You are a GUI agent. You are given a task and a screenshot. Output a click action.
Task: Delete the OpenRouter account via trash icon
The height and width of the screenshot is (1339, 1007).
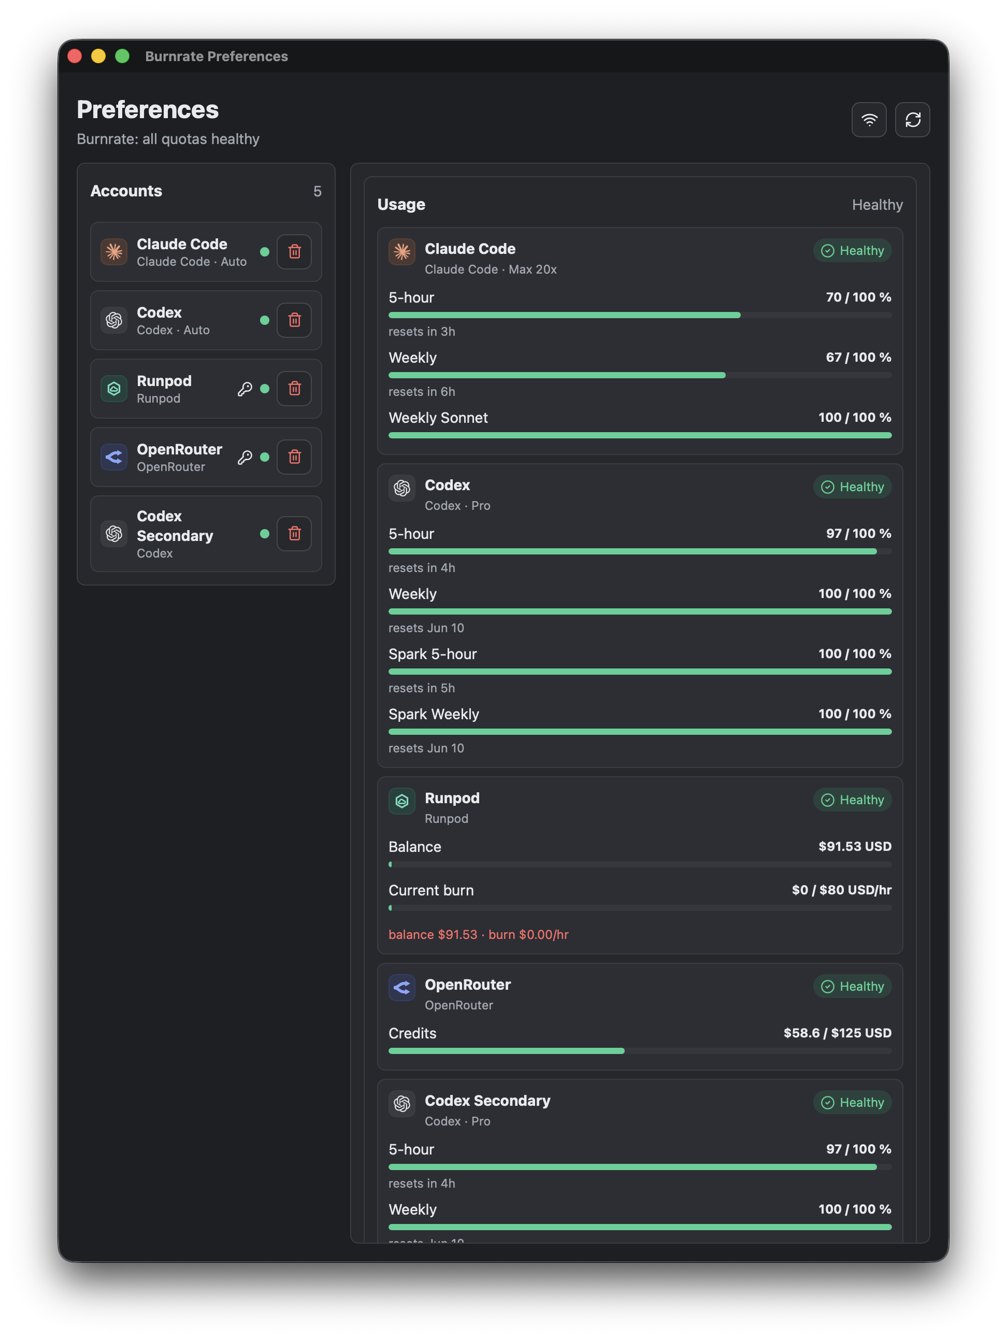pos(294,457)
